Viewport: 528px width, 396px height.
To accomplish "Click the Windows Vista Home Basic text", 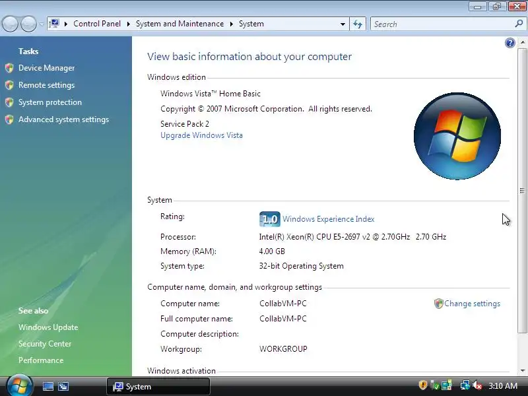I will click(211, 94).
